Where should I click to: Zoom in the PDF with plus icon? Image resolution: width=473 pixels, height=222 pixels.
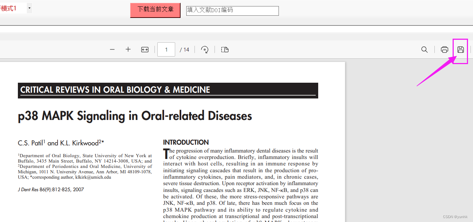tap(128, 49)
